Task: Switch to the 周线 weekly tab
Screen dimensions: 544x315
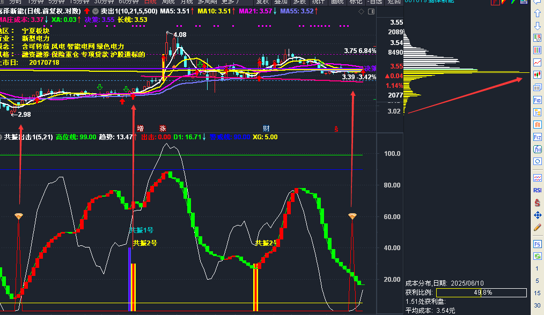Action: pos(168,2)
